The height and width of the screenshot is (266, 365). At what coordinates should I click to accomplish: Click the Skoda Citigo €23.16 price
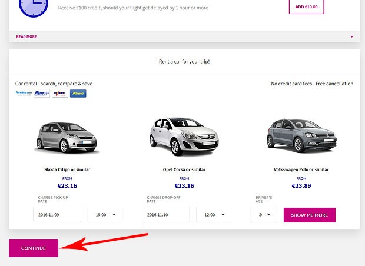pos(67,186)
